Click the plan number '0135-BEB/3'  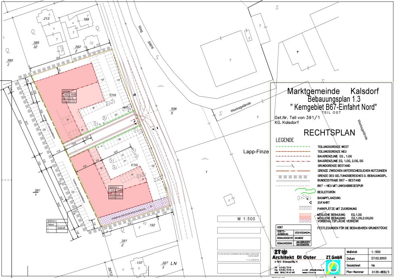pyautogui.click(x=380, y=272)
